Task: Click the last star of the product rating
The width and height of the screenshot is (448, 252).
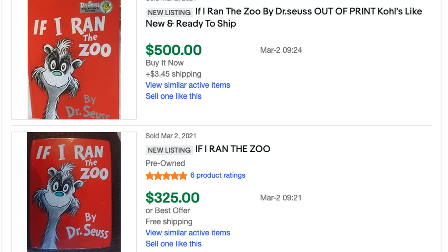Action: tap(183, 175)
